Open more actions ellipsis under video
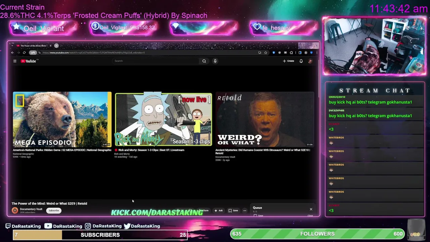 245,210
